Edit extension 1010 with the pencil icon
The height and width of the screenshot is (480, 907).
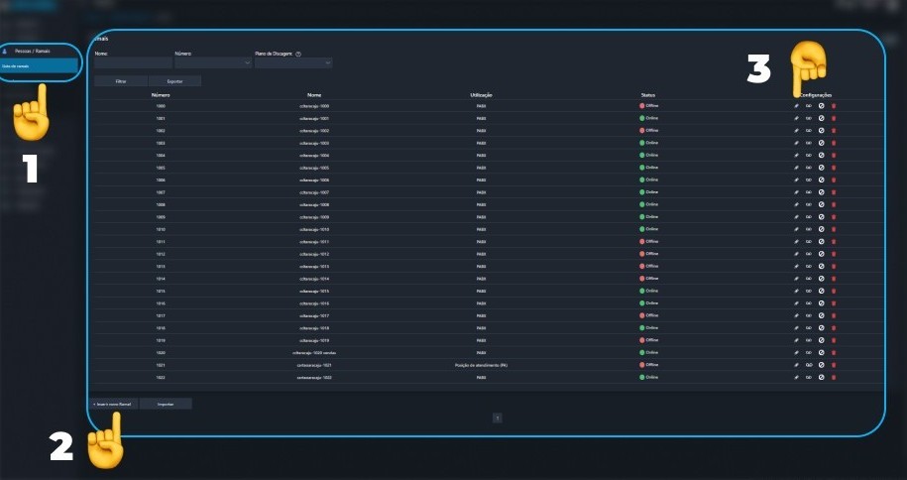pos(796,229)
